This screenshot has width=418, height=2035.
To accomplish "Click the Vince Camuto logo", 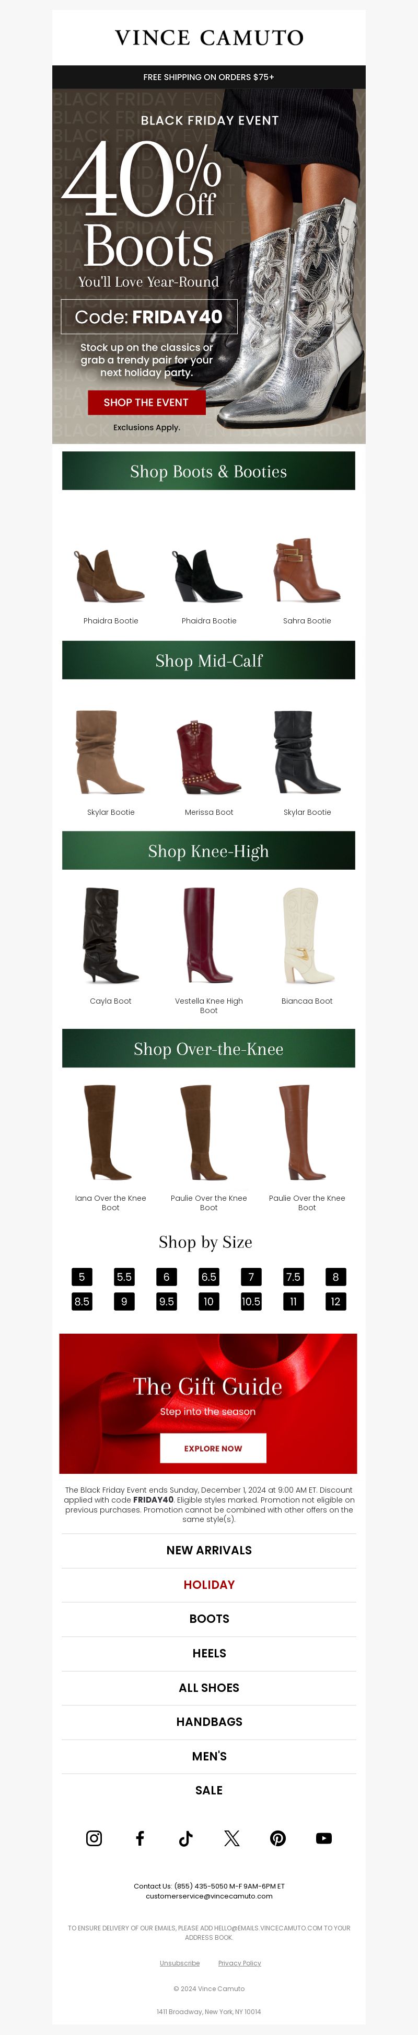I will (209, 37).
